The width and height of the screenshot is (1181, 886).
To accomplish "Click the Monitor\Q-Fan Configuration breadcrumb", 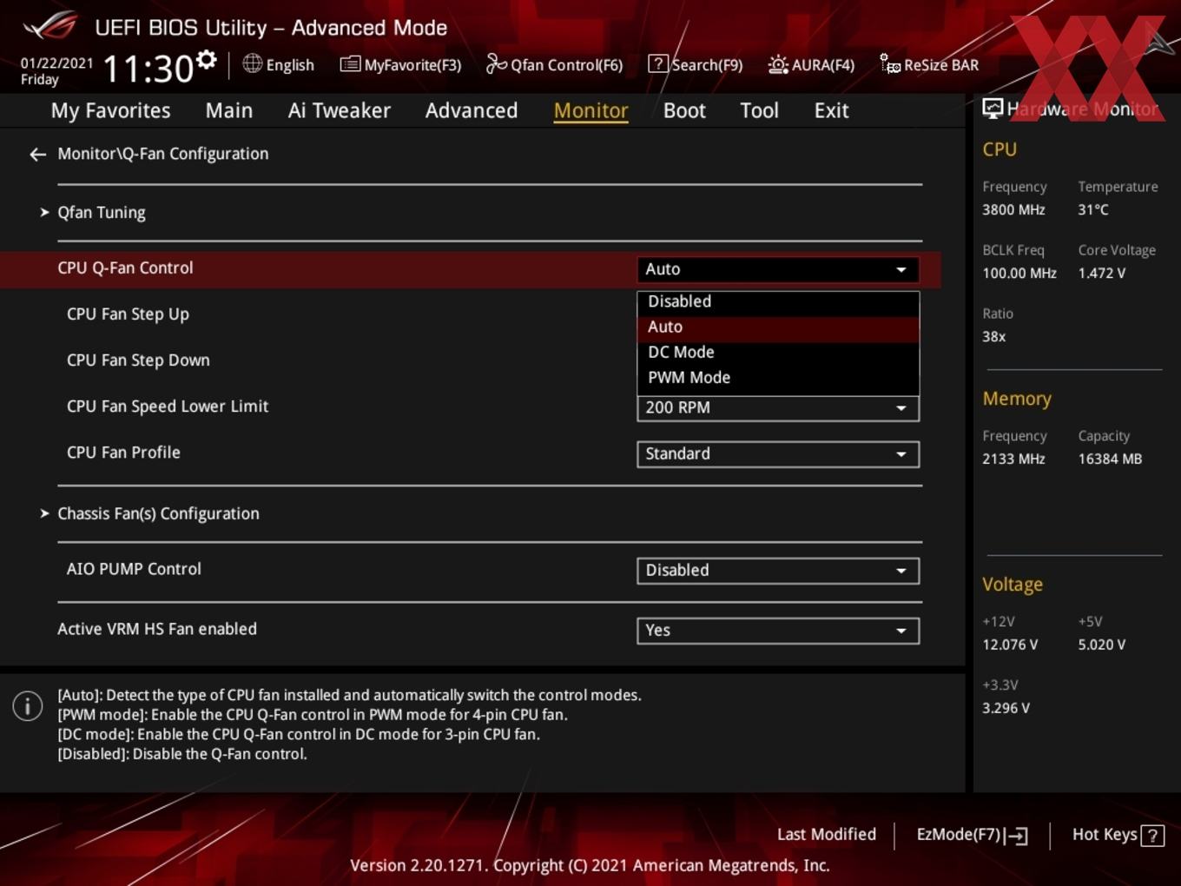I will pos(162,154).
